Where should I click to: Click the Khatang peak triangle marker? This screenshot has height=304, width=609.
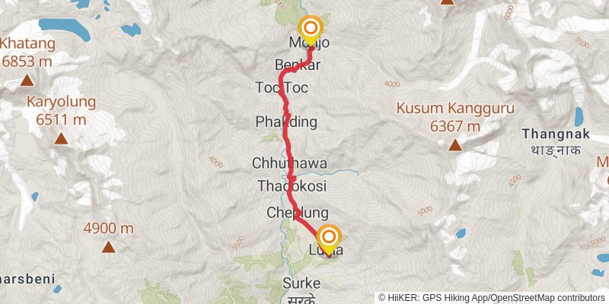point(27,81)
